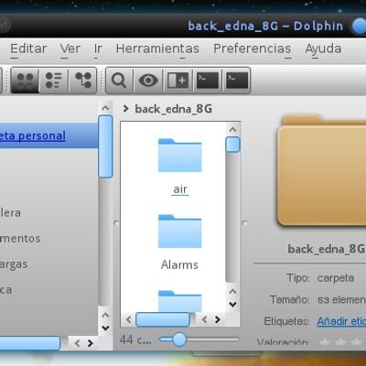Adjust the icon zoom slider handle
366x366 pixels.
click(x=179, y=339)
